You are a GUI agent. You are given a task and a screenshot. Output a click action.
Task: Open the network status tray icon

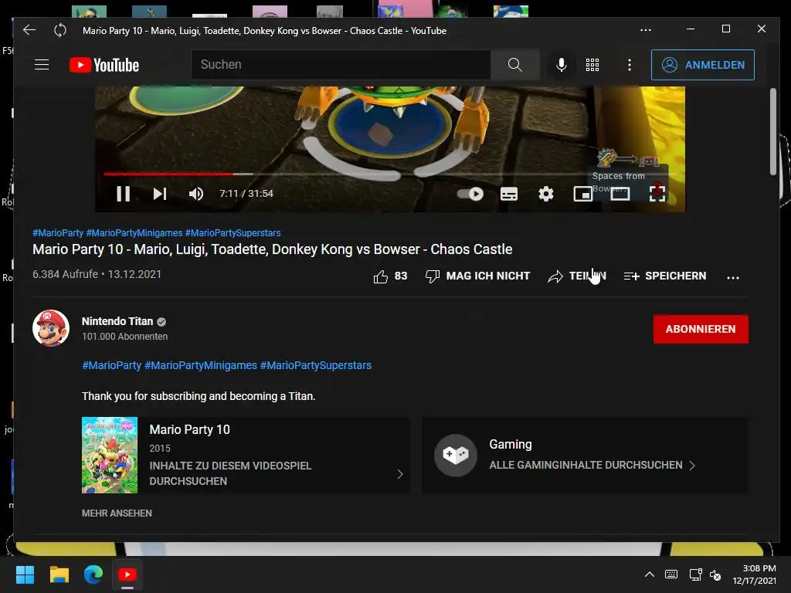tap(695, 574)
